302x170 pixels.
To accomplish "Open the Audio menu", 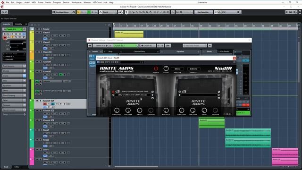I will click(x=27, y=2).
